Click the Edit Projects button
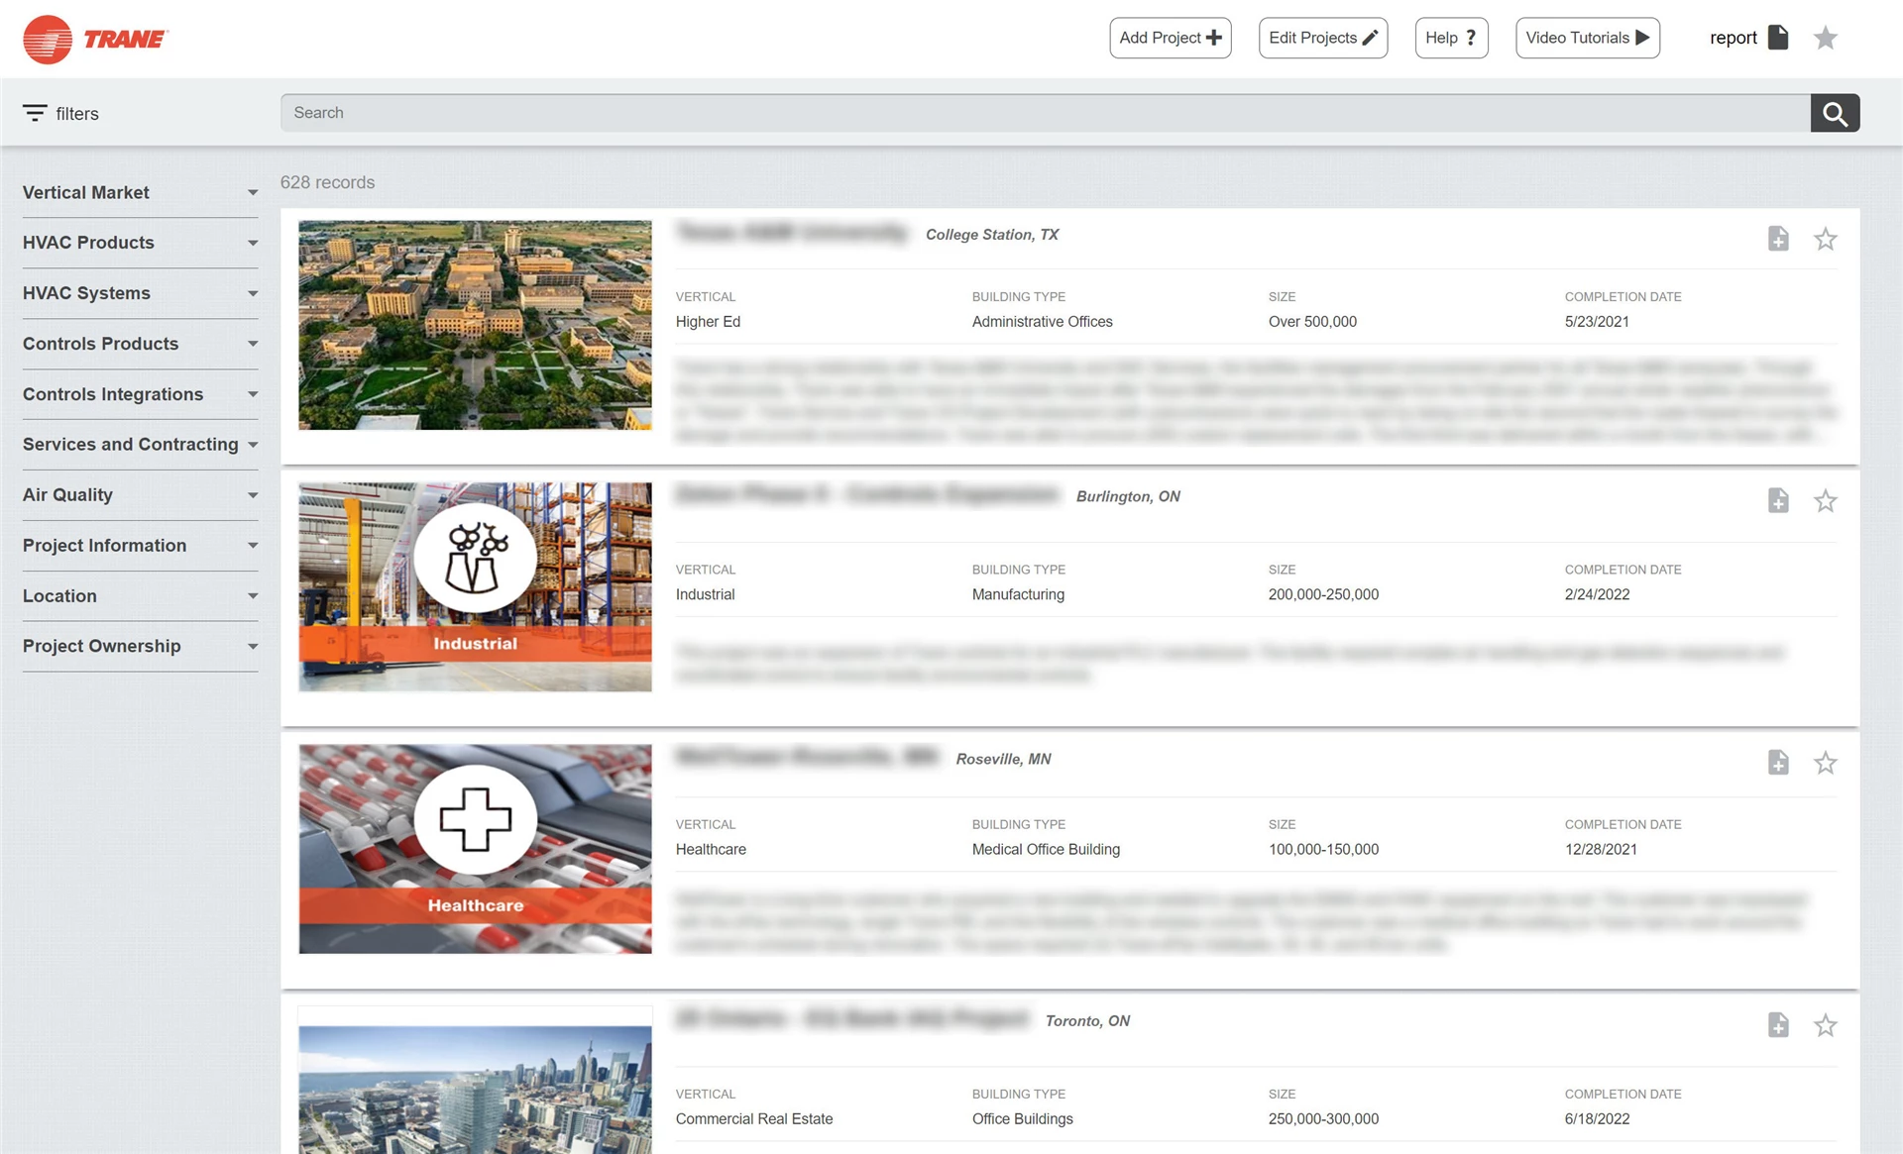 coord(1322,38)
